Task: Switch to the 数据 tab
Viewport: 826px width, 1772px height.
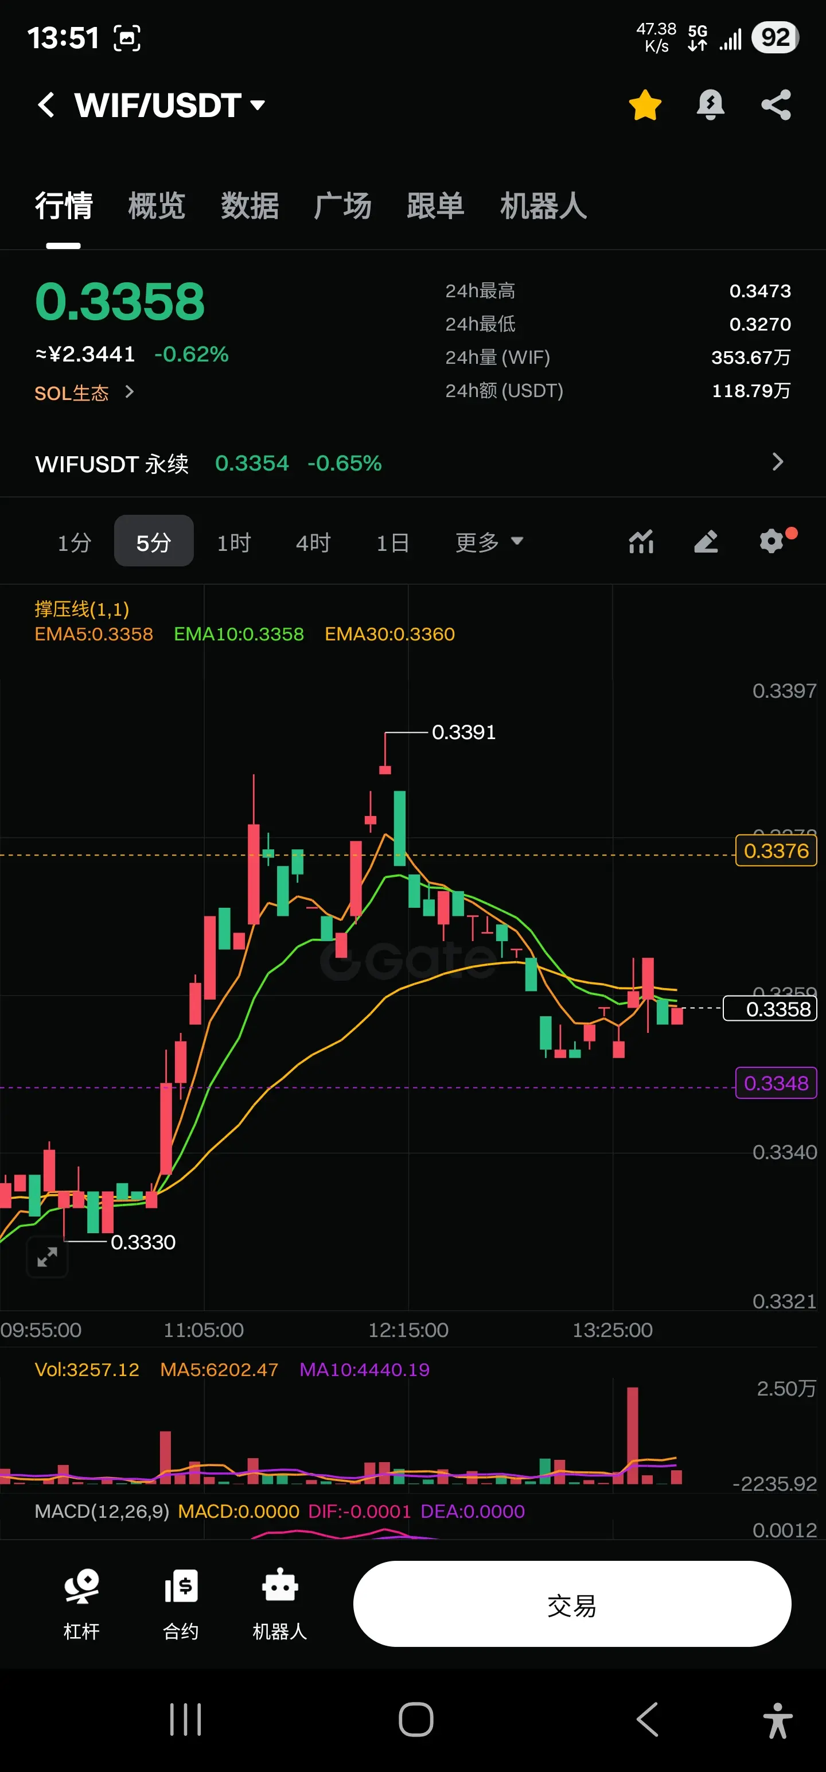Action: (x=250, y=205)
